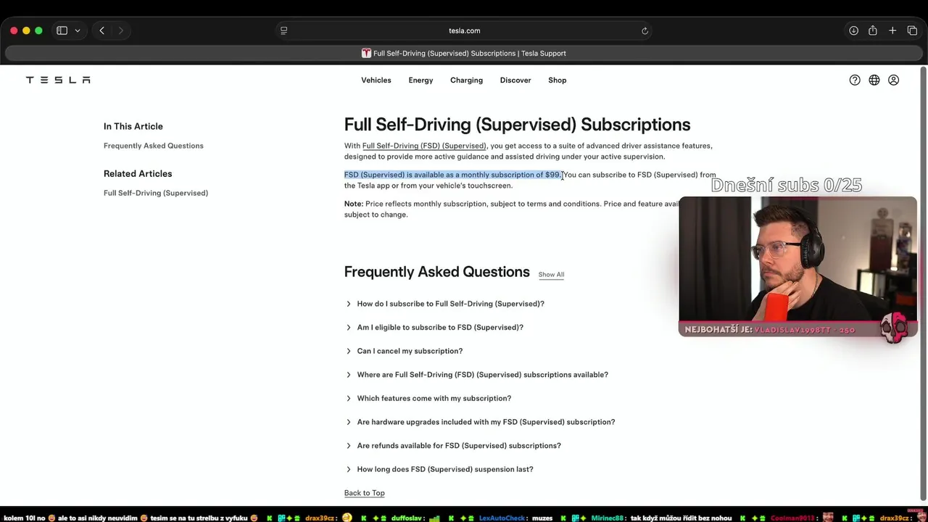Jump to Frequently Asked Questions in sidebar

pos(153,146)
